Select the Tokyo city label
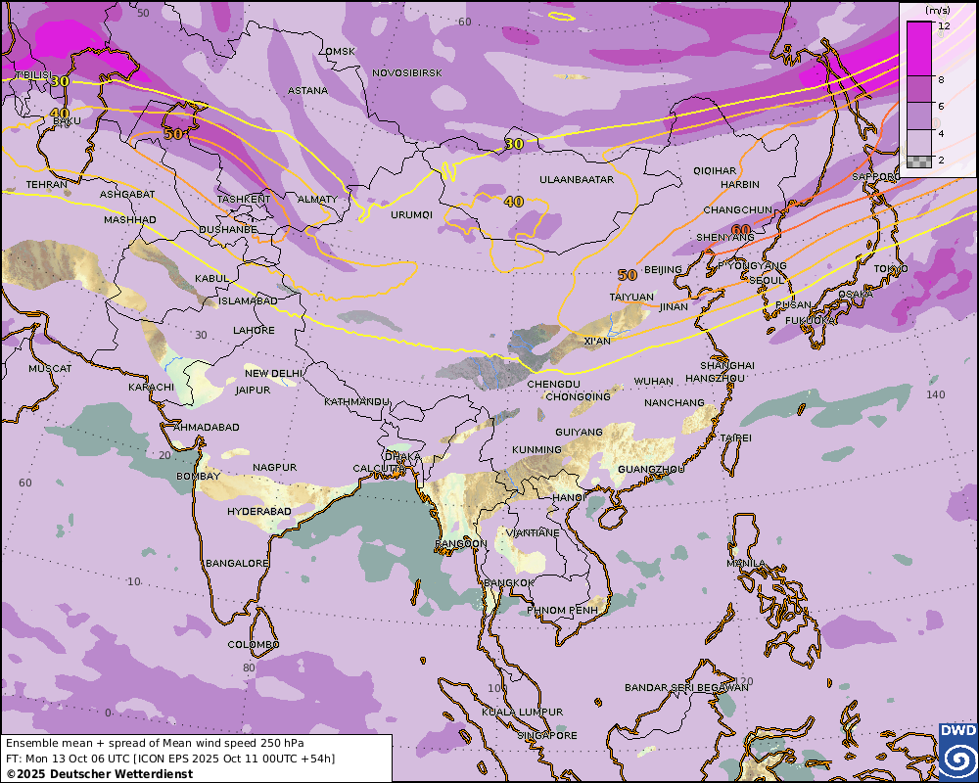The image size is (979, 783). [x=890, y=269]
